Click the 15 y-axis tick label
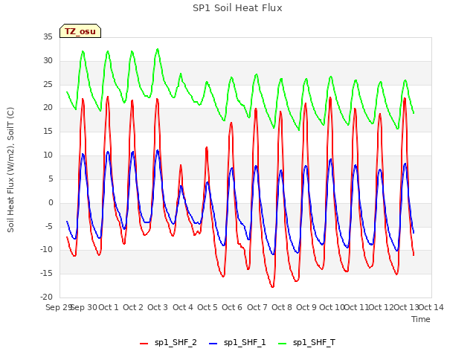This screenshot has height=357, width=476. (x=48, y=132)
